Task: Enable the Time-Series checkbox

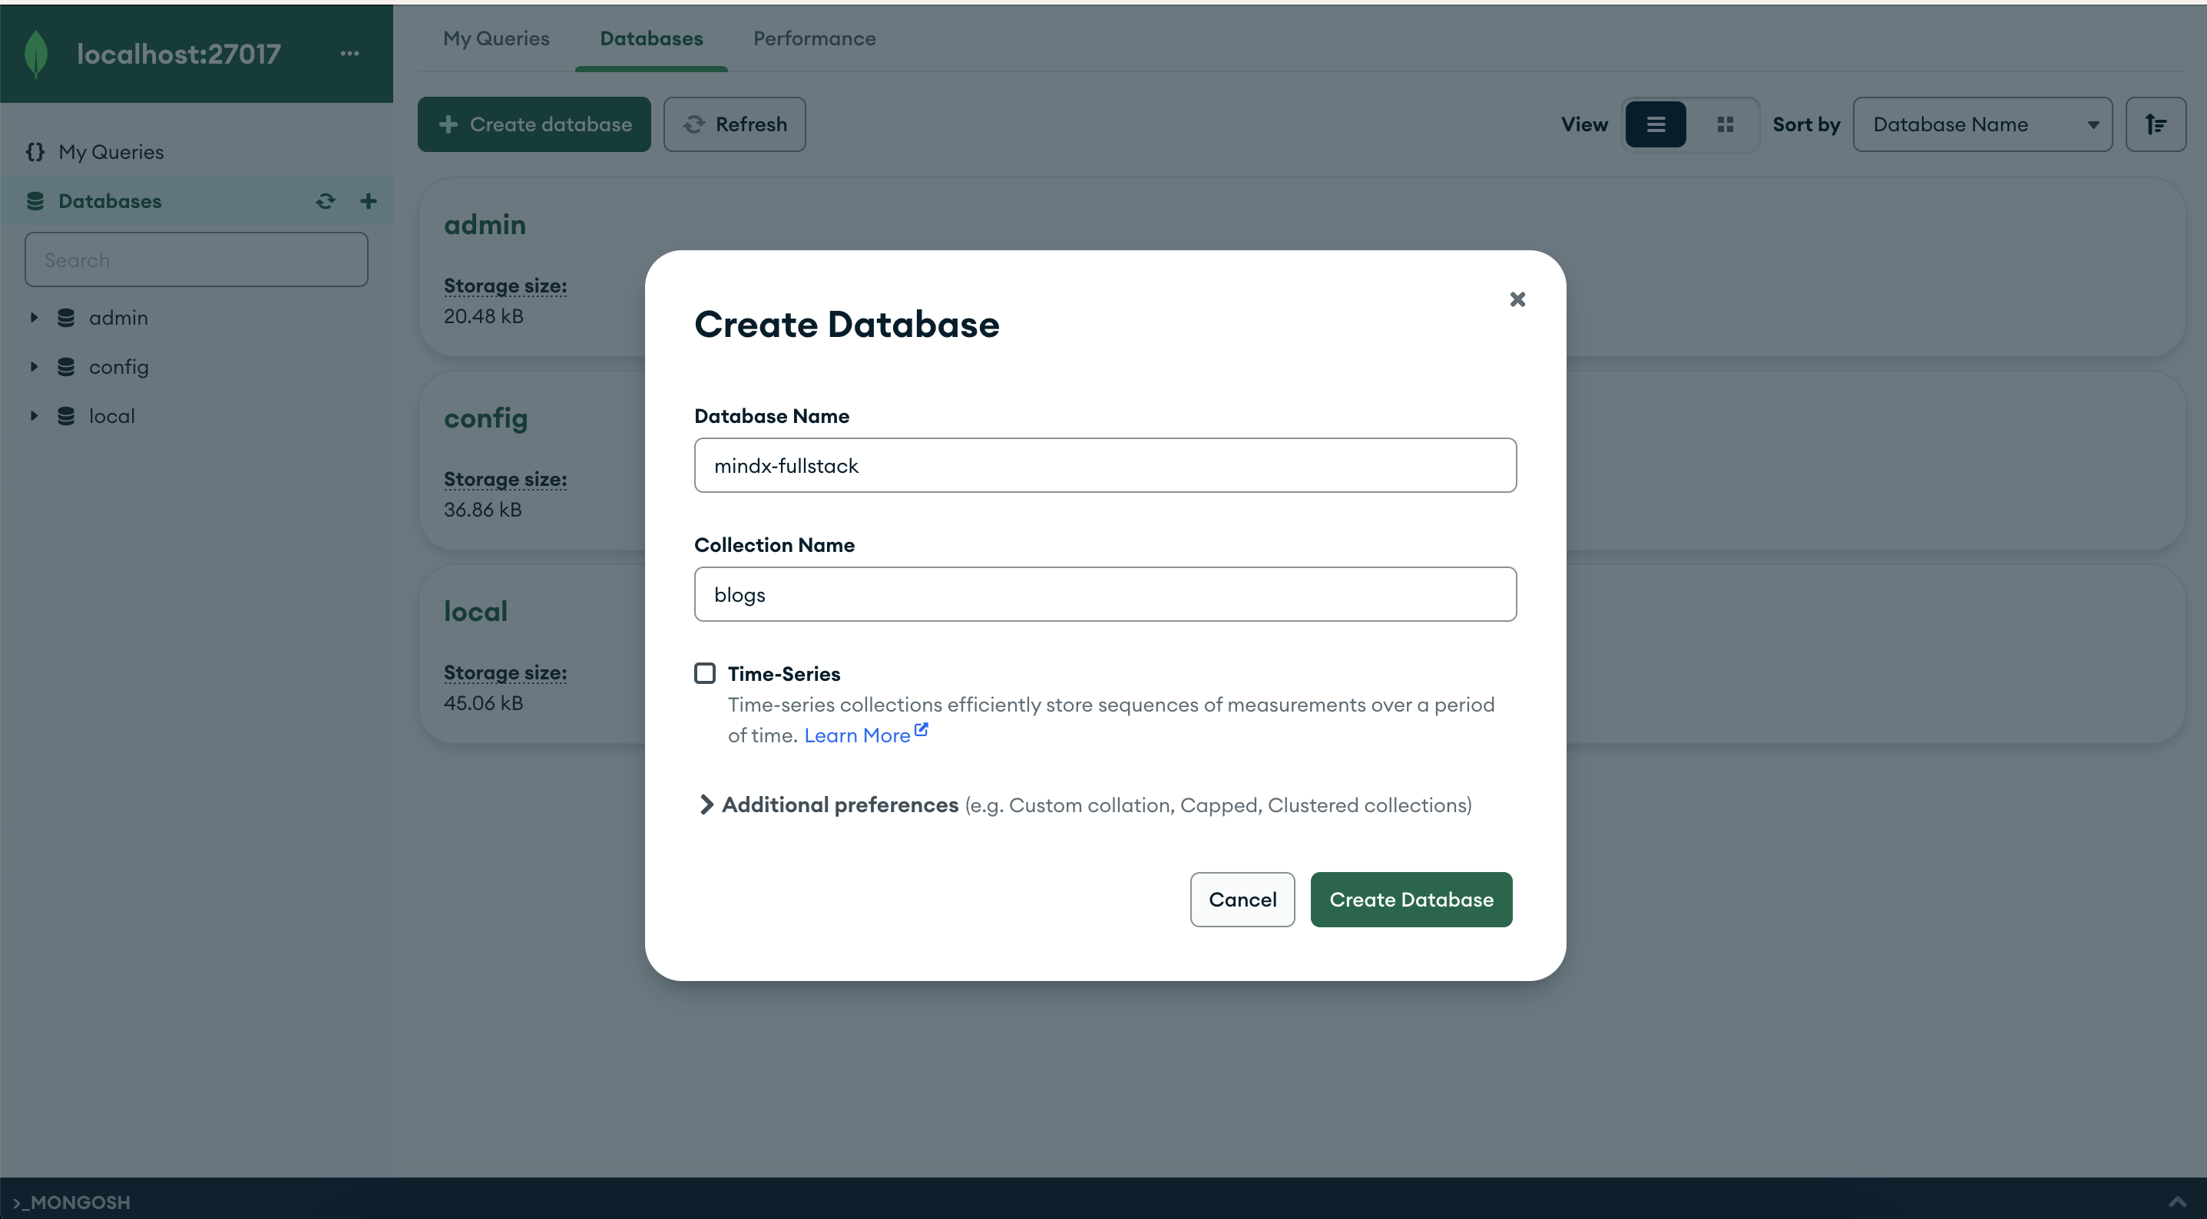Action: (704, 673)
